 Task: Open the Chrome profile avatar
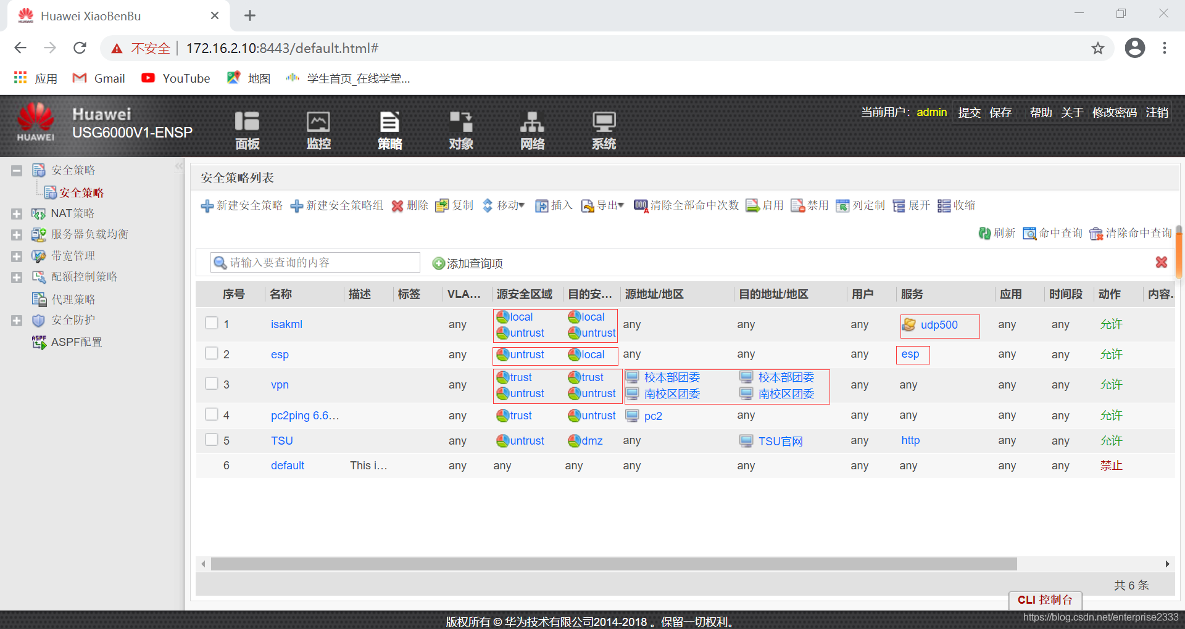click(x=1134, y=48)
